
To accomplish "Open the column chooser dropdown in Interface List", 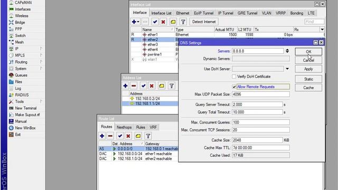I will [x=322, y=30].
